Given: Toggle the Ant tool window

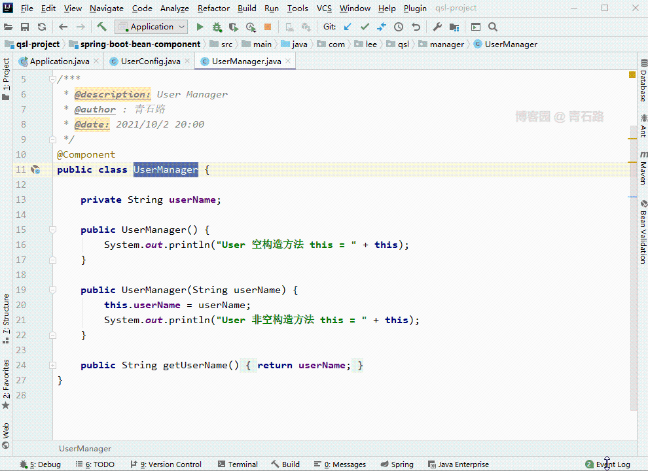Looking at the screenshot, I should coord(643,126).
